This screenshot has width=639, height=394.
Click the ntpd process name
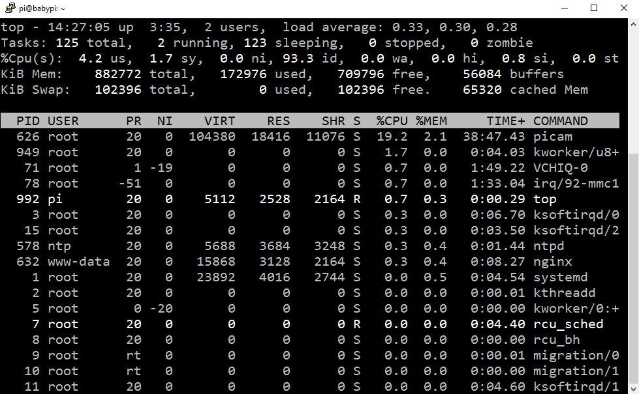549,246
